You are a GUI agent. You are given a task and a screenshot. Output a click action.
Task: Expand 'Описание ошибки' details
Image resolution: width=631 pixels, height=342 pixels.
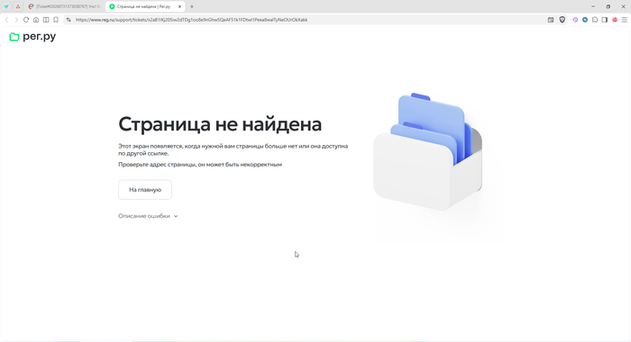click(148, 216)
